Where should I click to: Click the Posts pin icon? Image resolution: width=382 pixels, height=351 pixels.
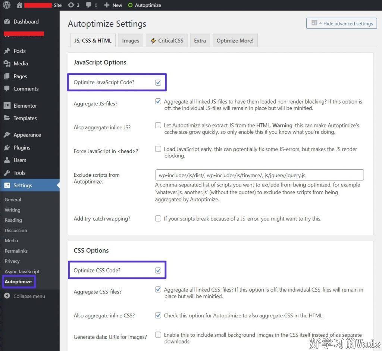[x=7, y=51]
